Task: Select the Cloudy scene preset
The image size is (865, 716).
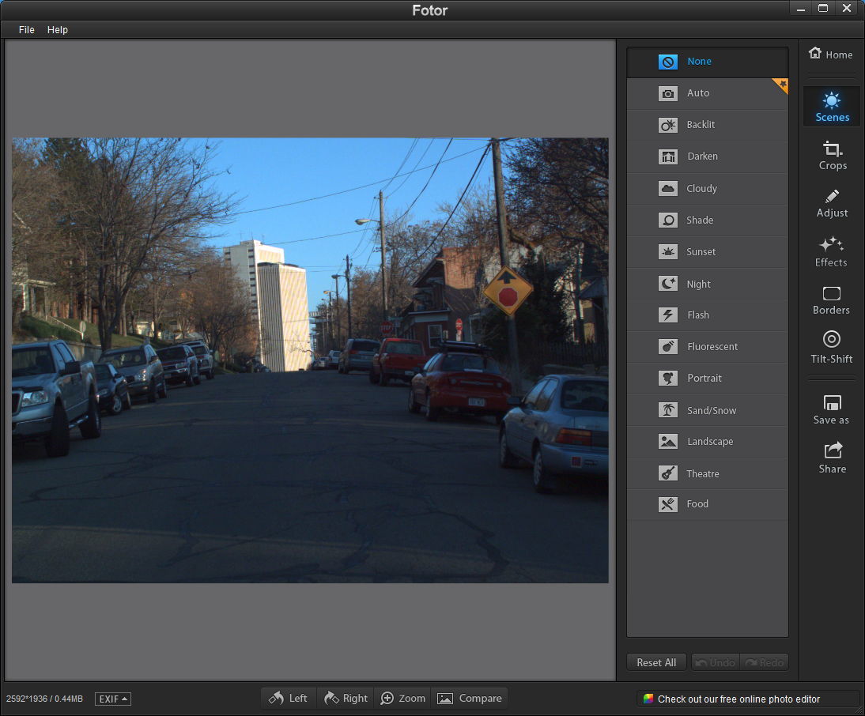Action: [707, 189]
